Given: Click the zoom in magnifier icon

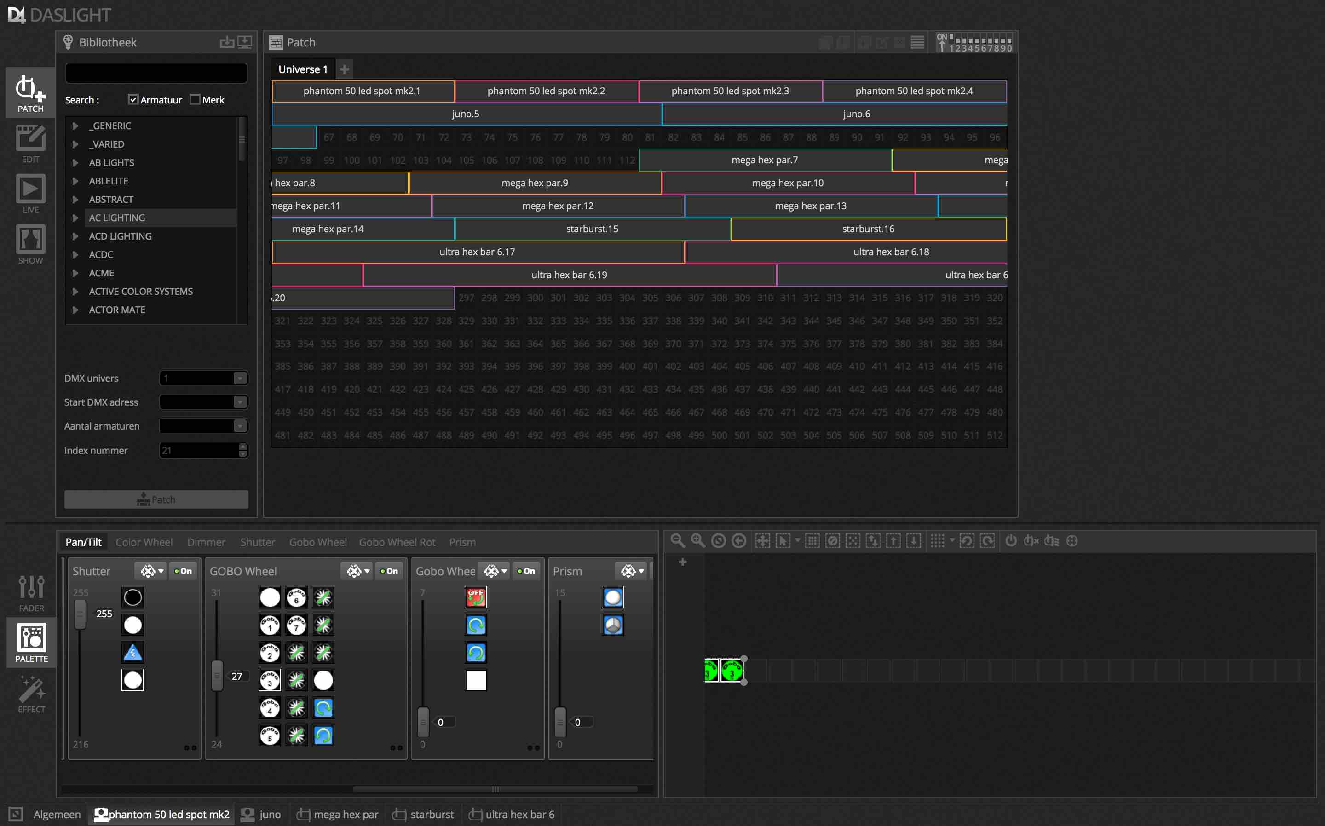Looking at the screenshot, I should [698, 540].
